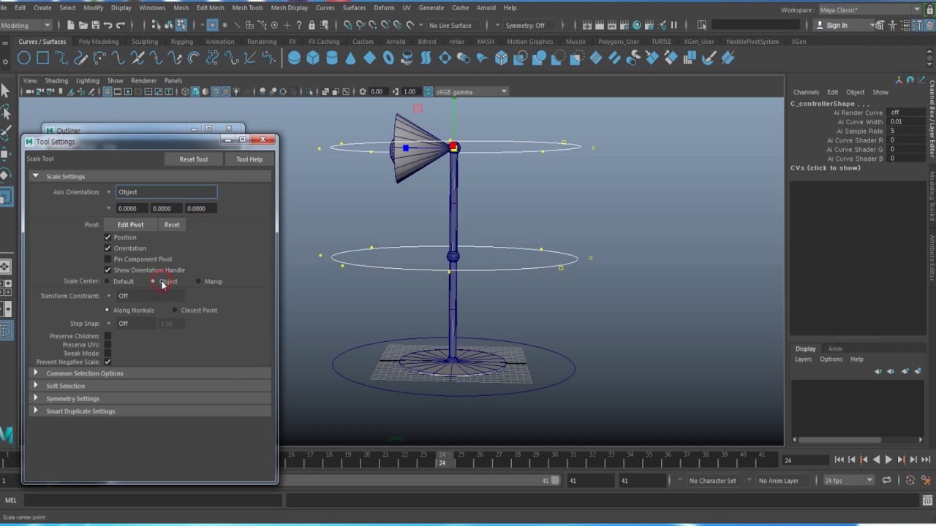Open the viewport Shading menu
Image resolution: width=936 pixels, height=526 pixels.
[x=56, y=80]
